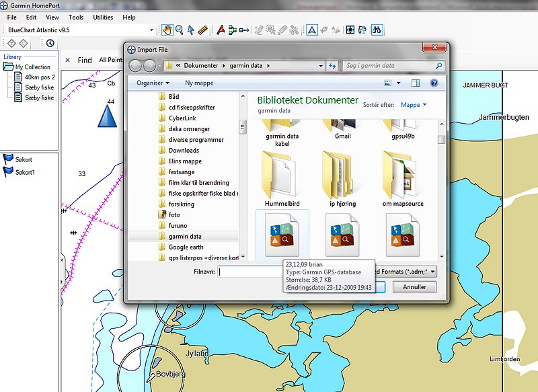
Task: Select the ip hjøring folder thumbnail
Action: [x=342, y=179]
